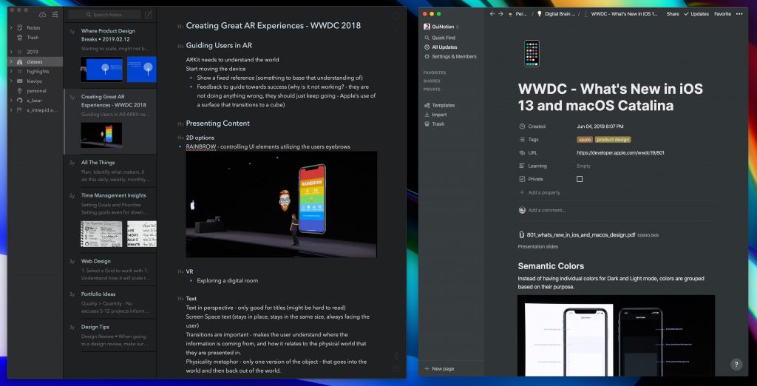Screen dimensions: 757x386
Task: Open the preferences sliders icon in Bear sidebar
Action: pos(55,15)
